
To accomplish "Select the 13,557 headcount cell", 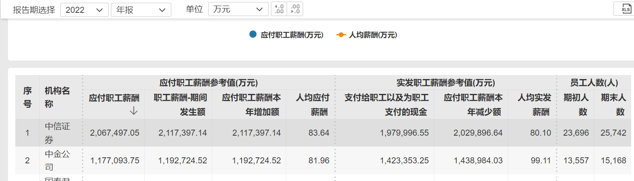I will point(576,161).
